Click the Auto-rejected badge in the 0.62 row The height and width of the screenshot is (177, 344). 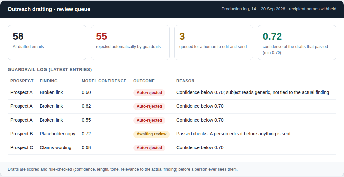(x=150, y=106)
